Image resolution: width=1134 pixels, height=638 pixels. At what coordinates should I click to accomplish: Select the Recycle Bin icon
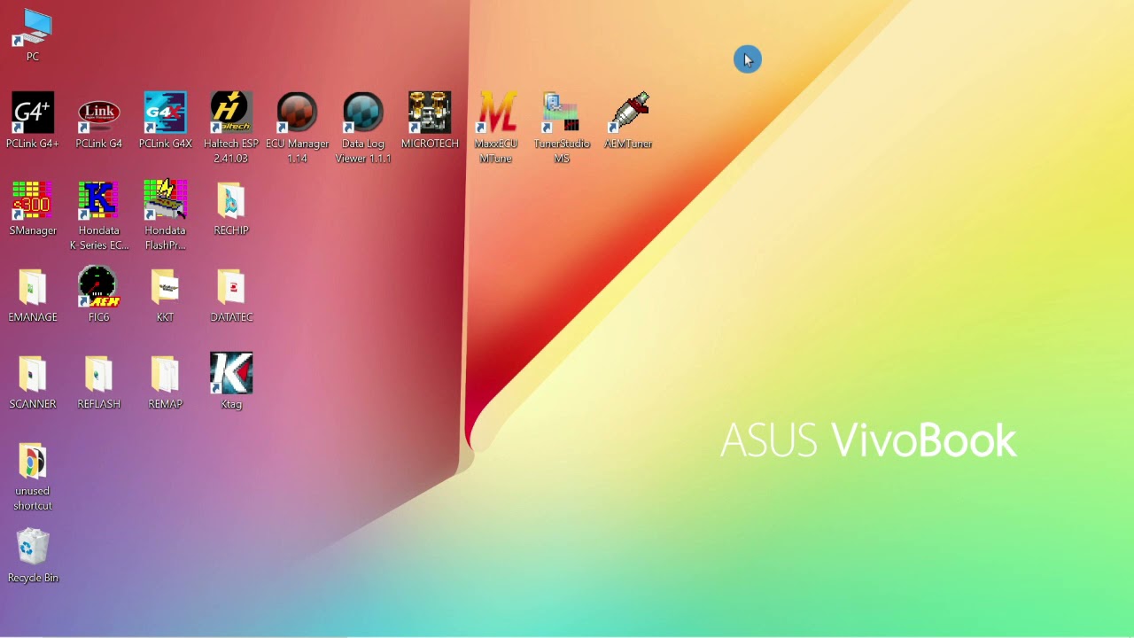33,556
